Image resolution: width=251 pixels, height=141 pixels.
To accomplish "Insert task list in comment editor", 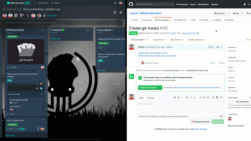I will pos(208,97).
